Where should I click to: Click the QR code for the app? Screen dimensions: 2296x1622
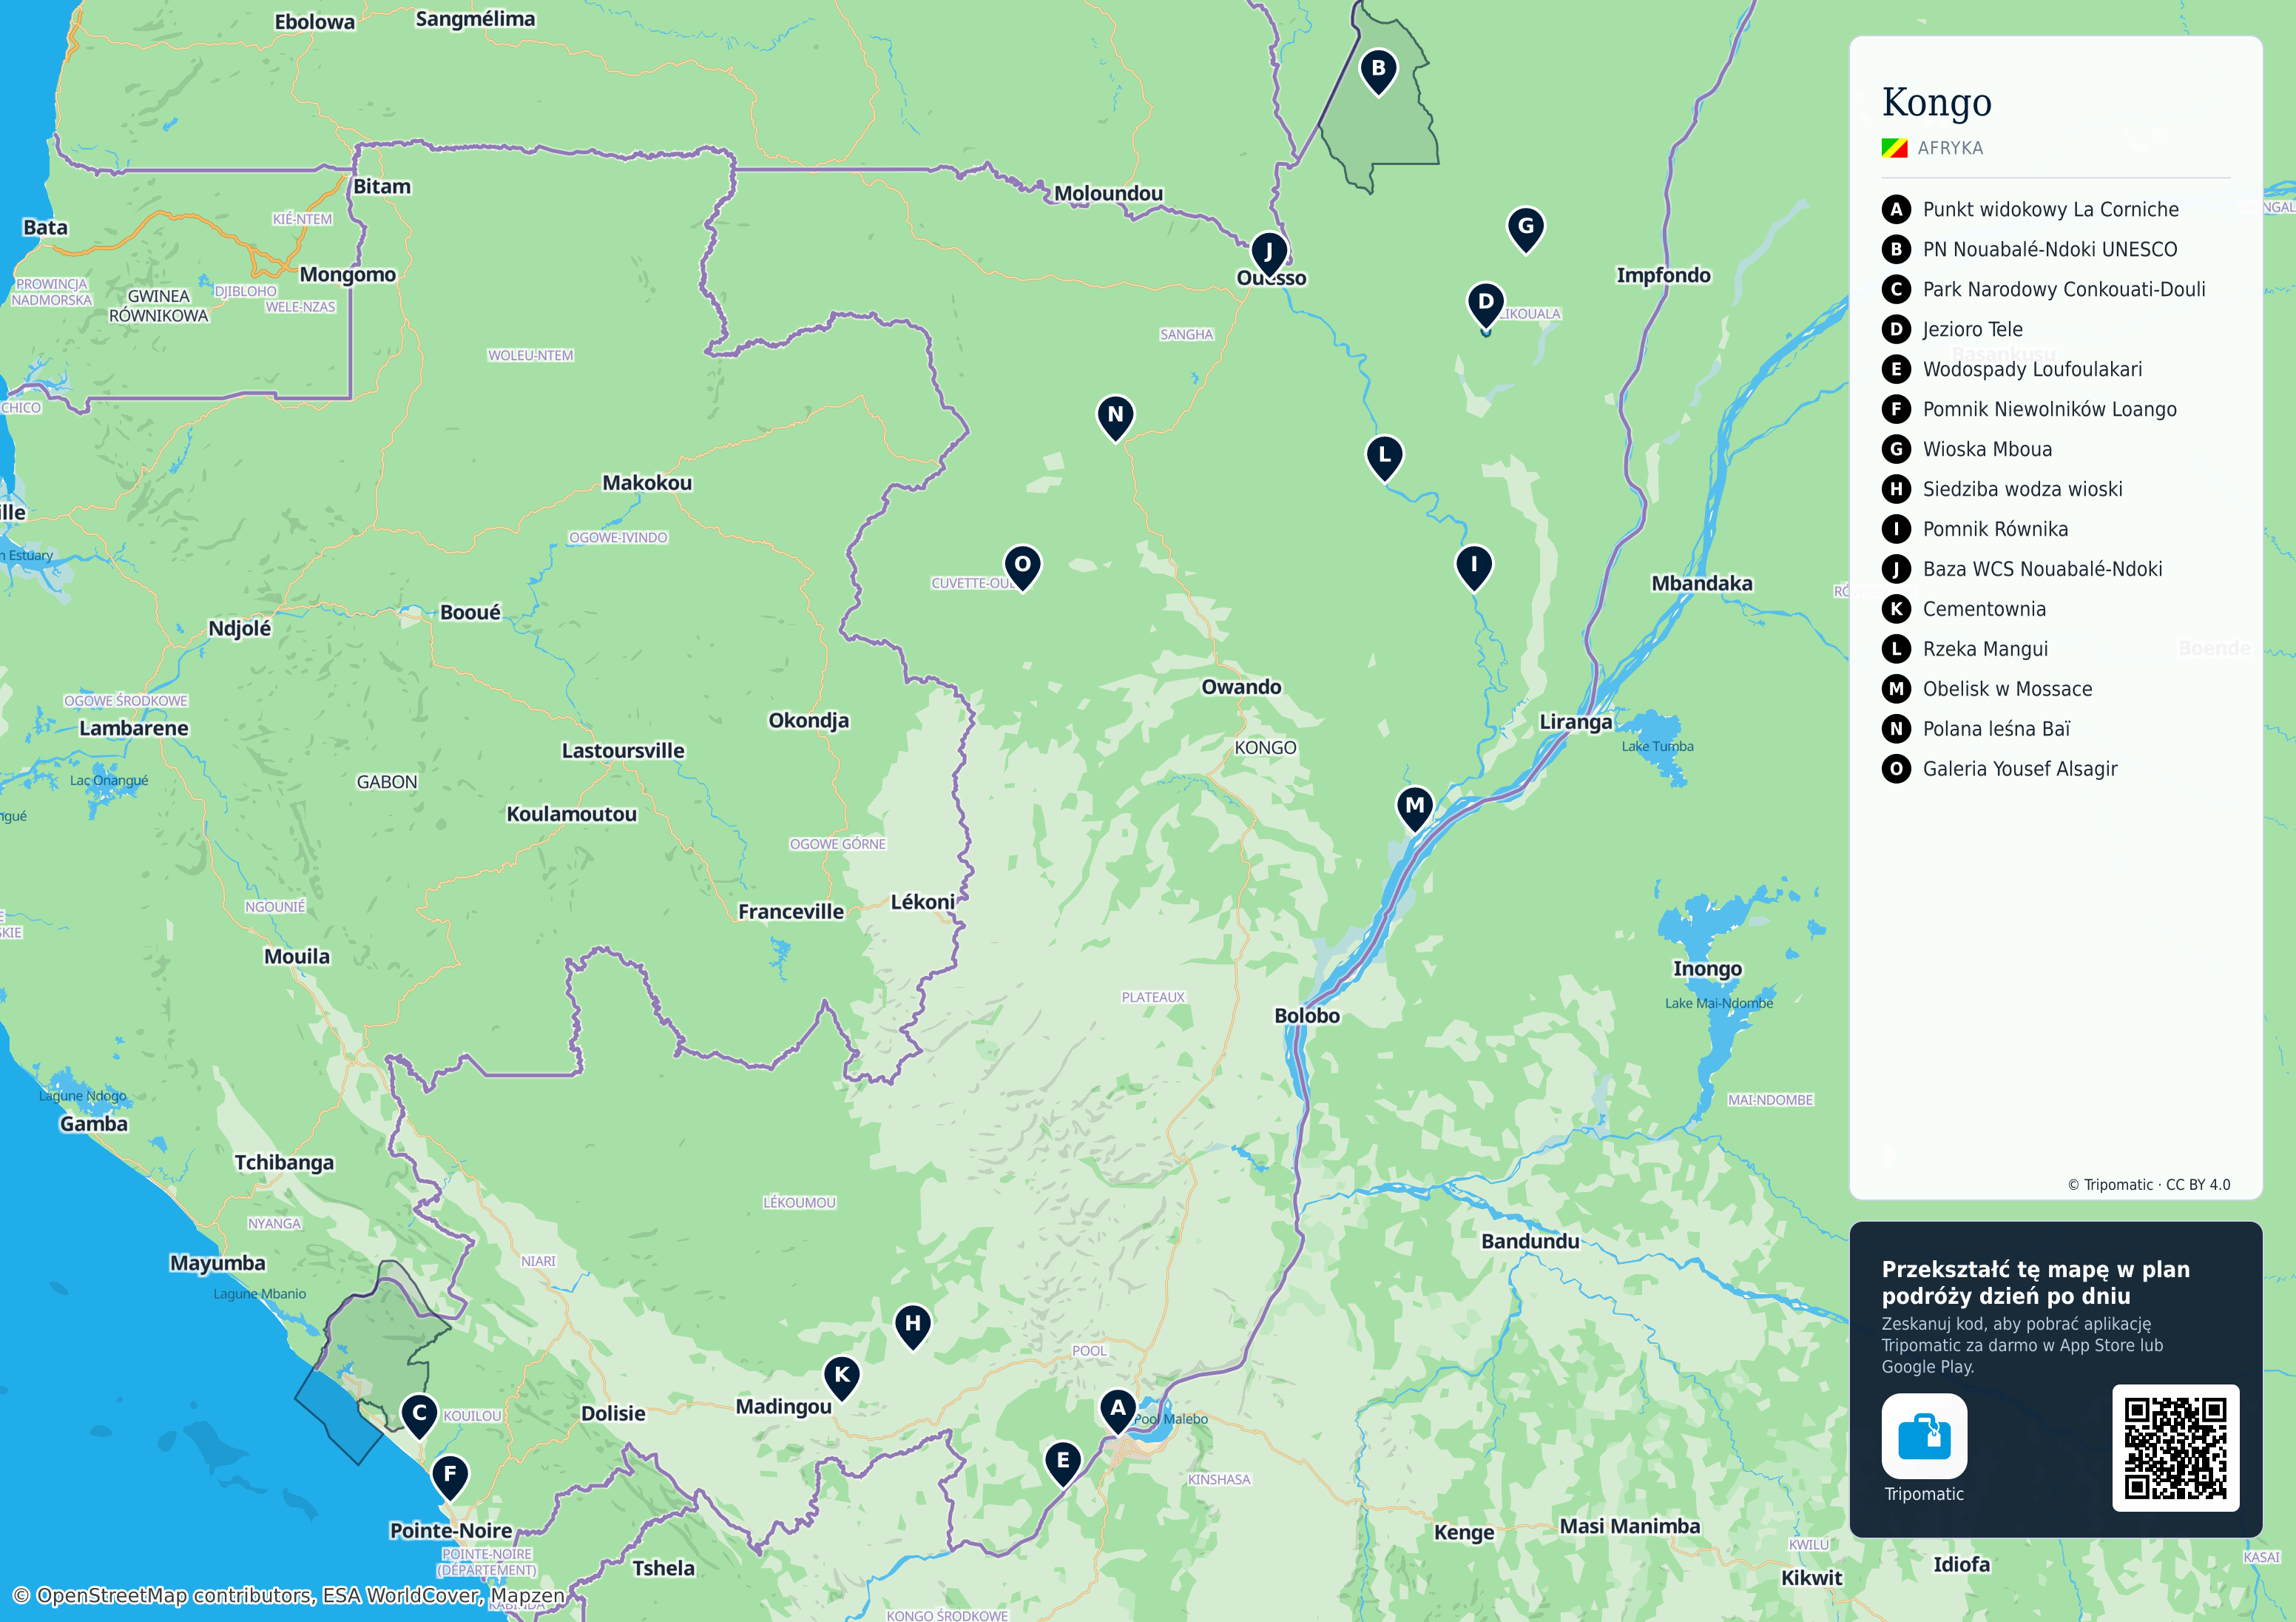2175,1448
